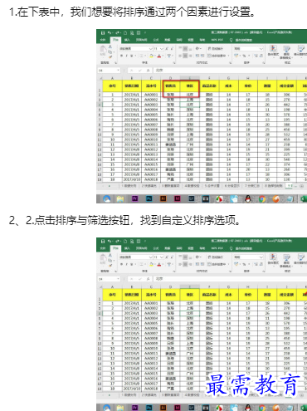Toggle Wrap Text in first Excel screenshot
Screen dimensions: 307x411
click(x=215, y=49)
